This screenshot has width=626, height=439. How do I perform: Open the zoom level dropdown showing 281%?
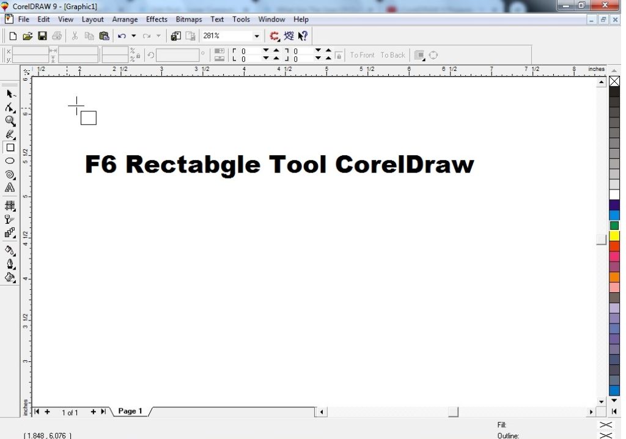[256, 35]
